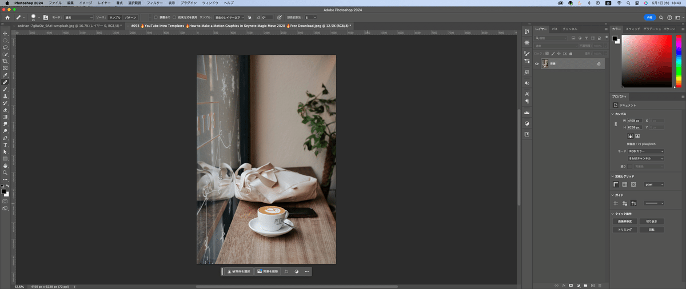Collapse the カンバス section
Screen dimensions: 686x289
(613, 114)
